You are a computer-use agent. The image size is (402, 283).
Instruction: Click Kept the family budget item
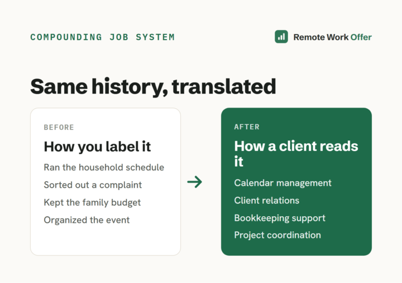[92, 202]
